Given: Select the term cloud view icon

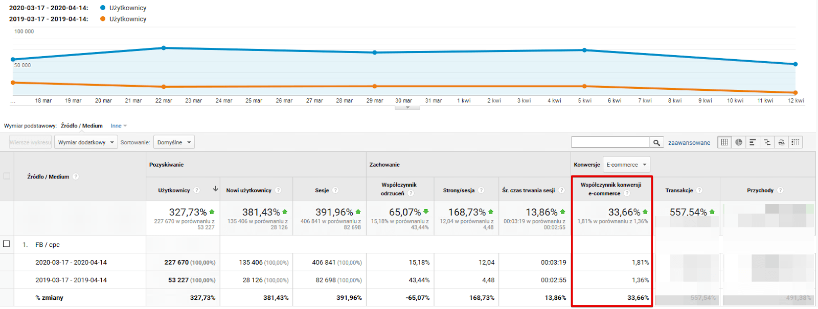Looking at the screenshot, I should click(781, 142).
